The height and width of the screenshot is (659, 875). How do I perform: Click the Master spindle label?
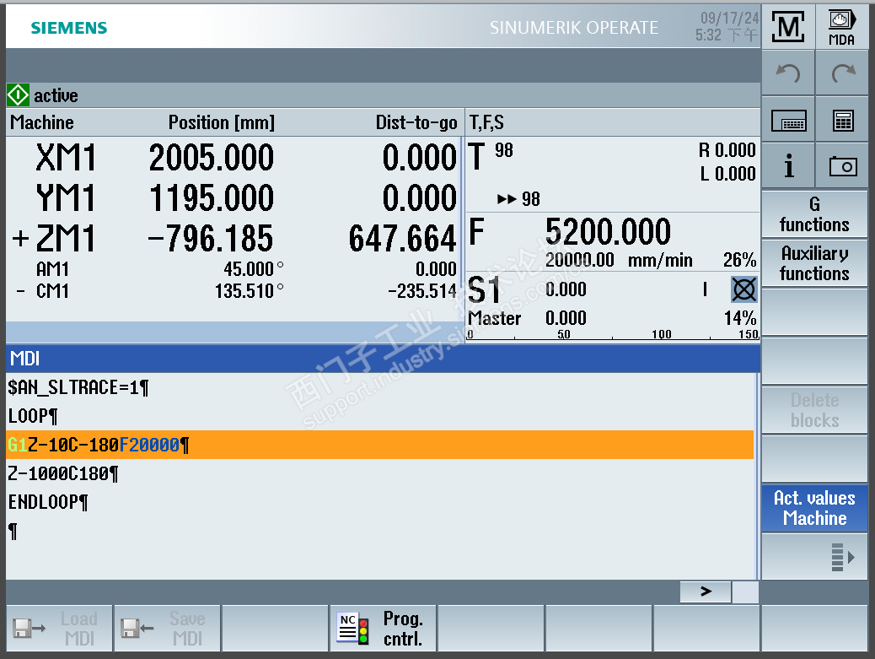tap(495, 318)
